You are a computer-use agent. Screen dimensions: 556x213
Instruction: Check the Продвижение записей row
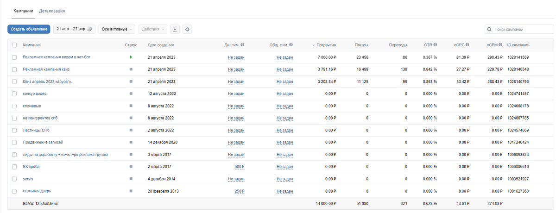tap(14, 142)
